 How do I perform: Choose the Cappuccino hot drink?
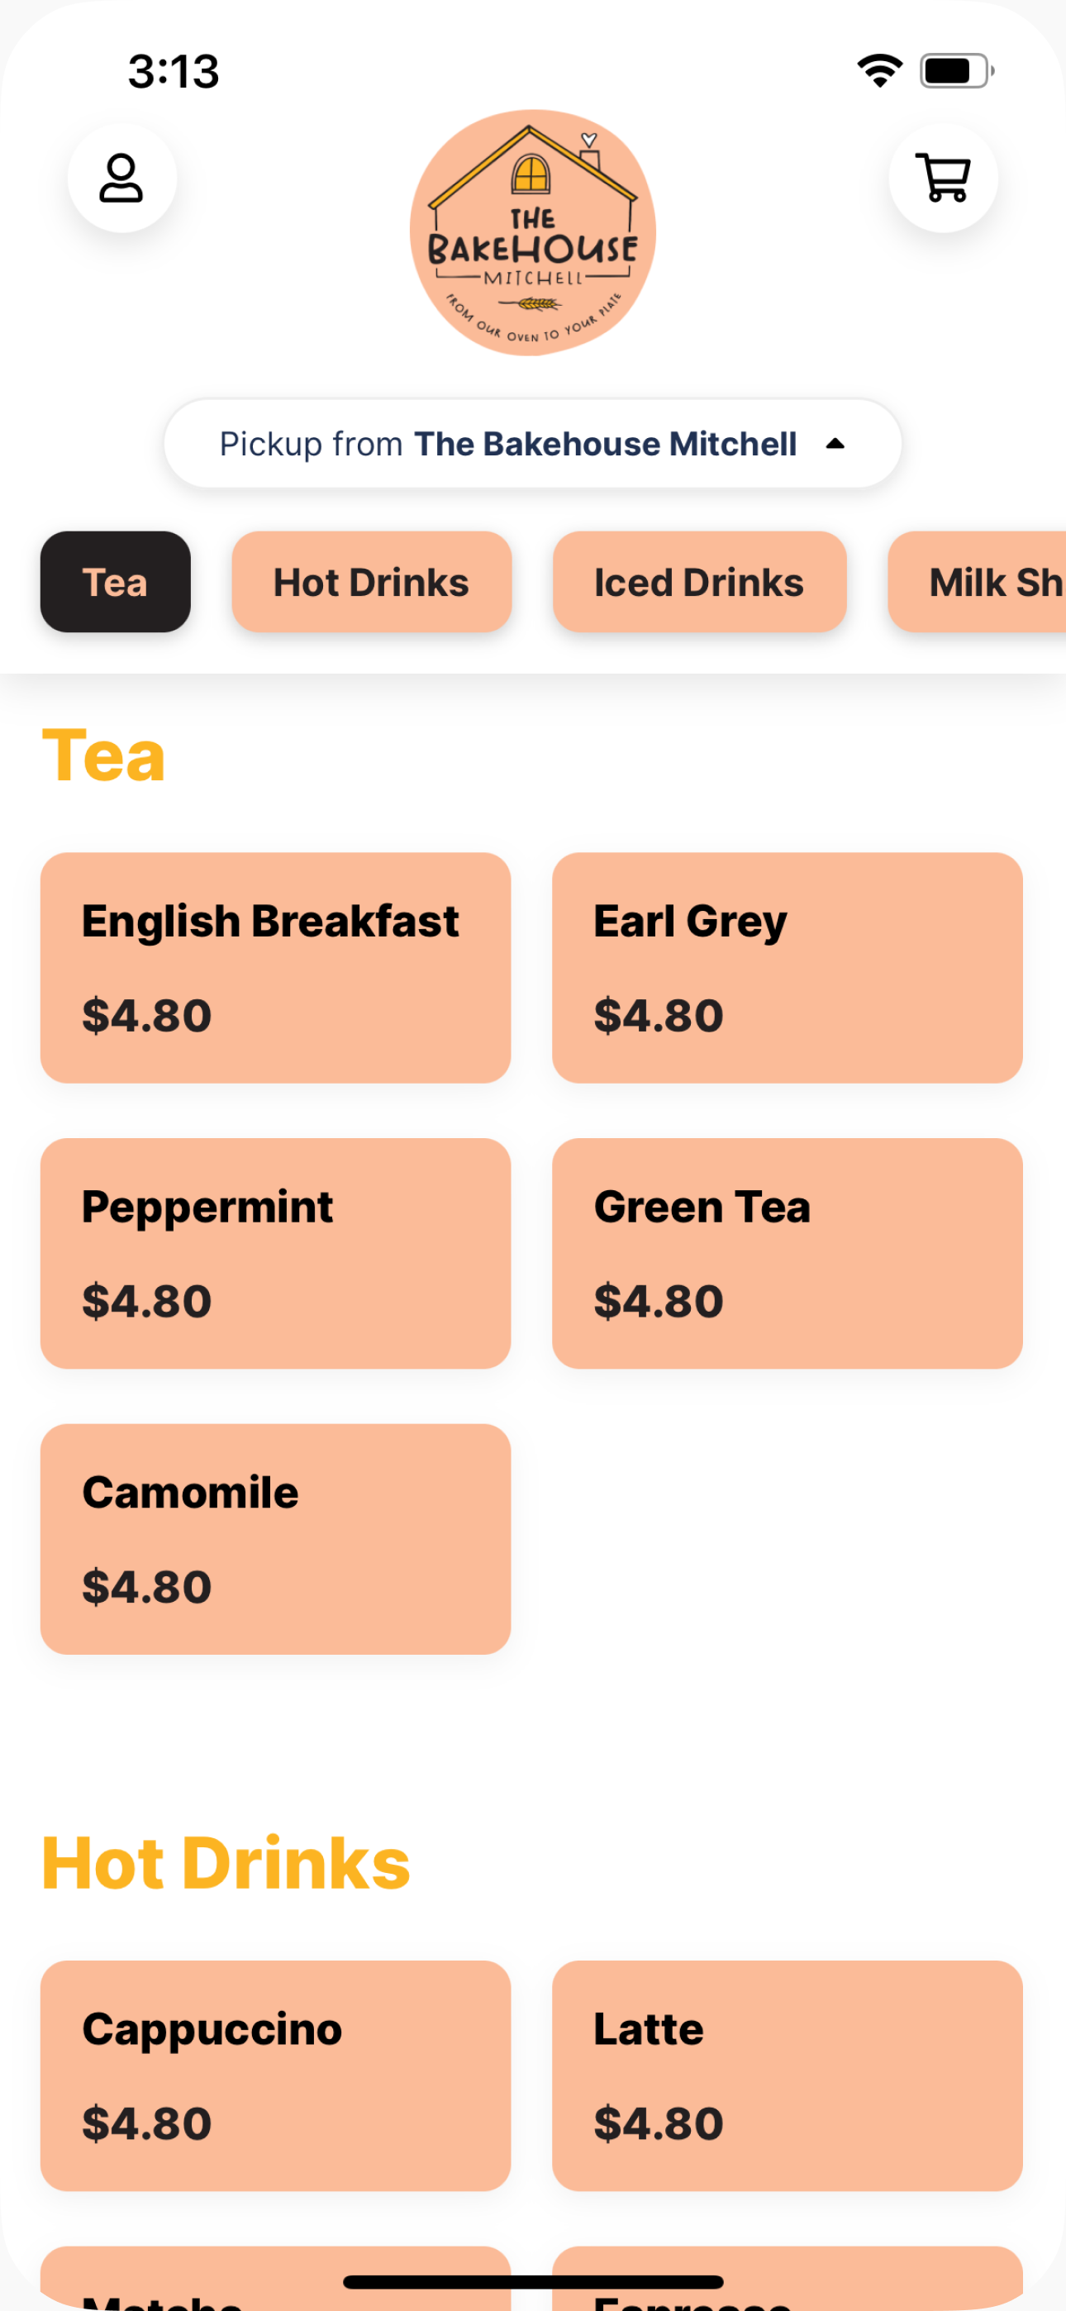(x=275, y=2076)
